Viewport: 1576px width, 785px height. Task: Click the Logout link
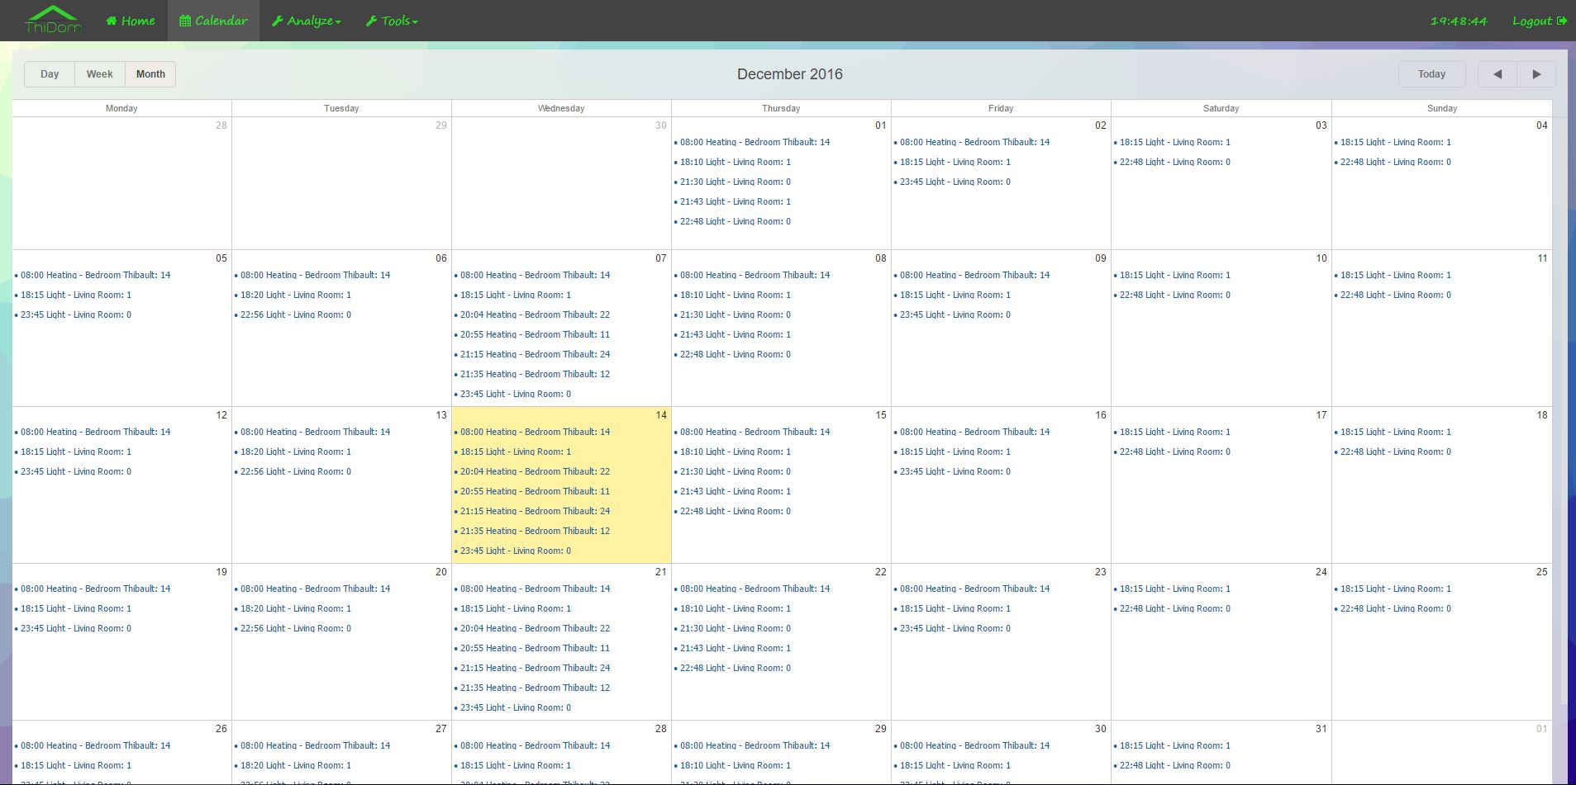click(x=1531, y=20)
